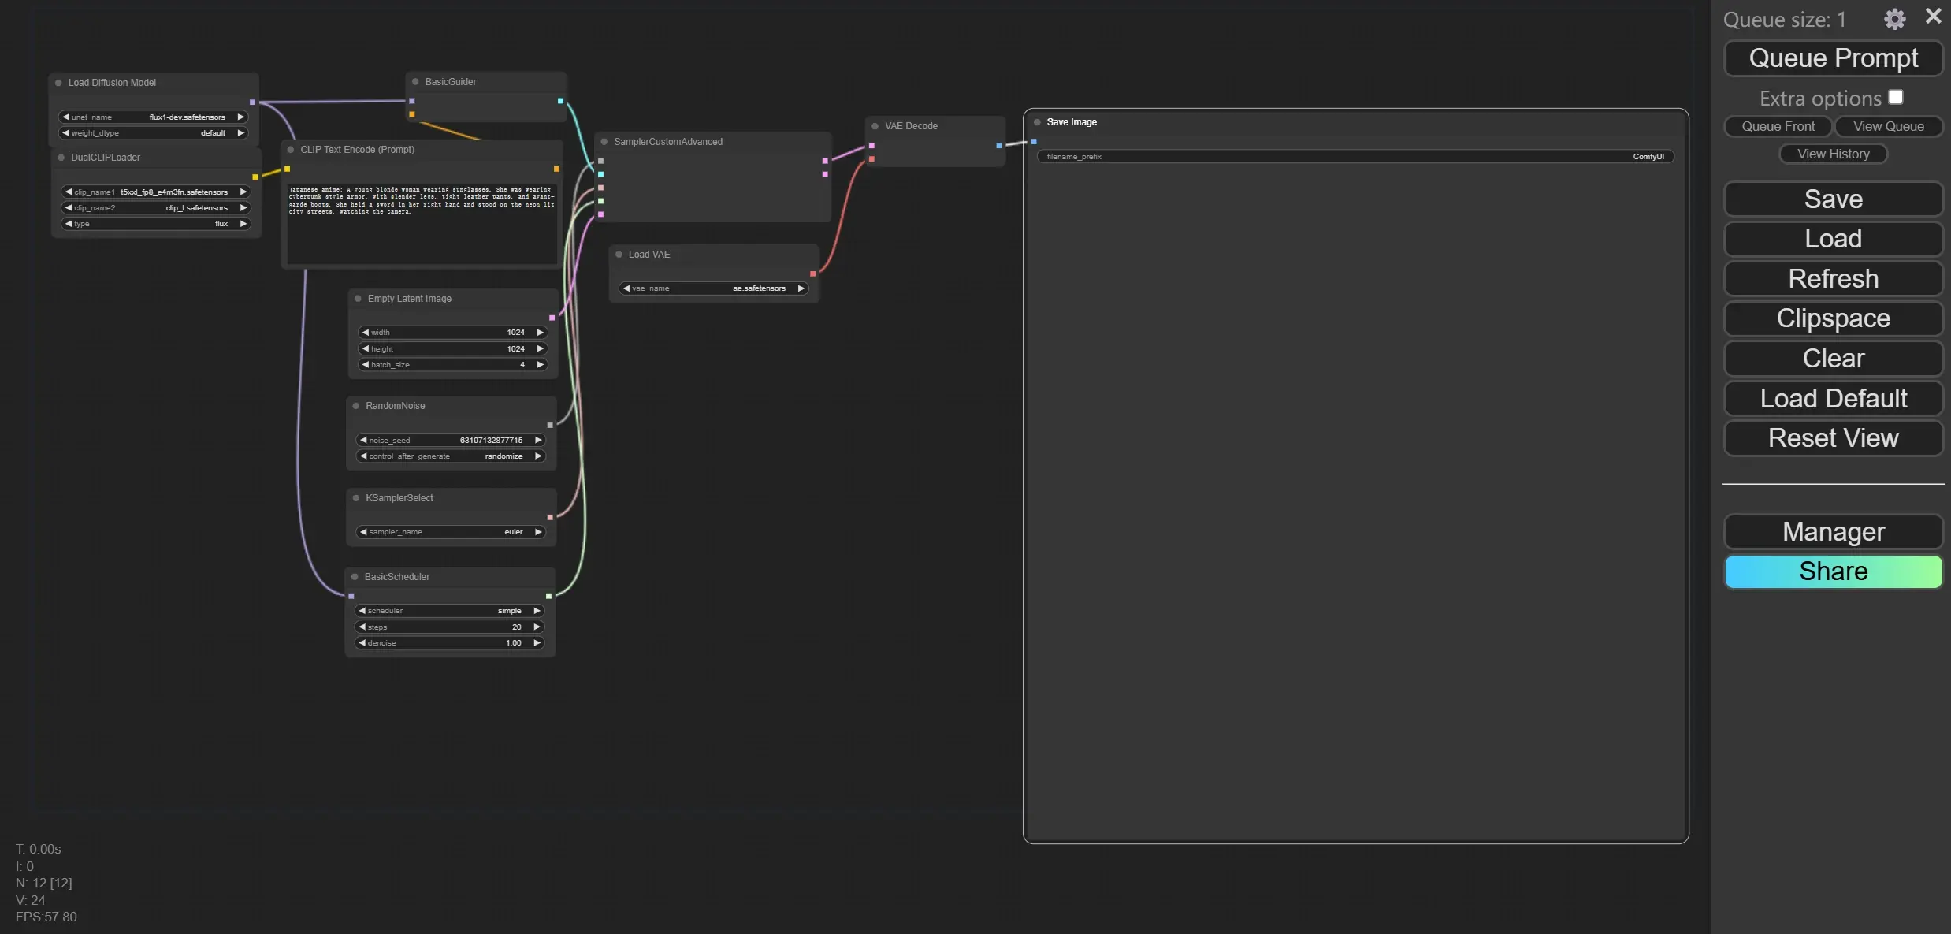Screen dimensions: 1951x934
Task: Close the queue menu panel
Action: pos(1933,17)
